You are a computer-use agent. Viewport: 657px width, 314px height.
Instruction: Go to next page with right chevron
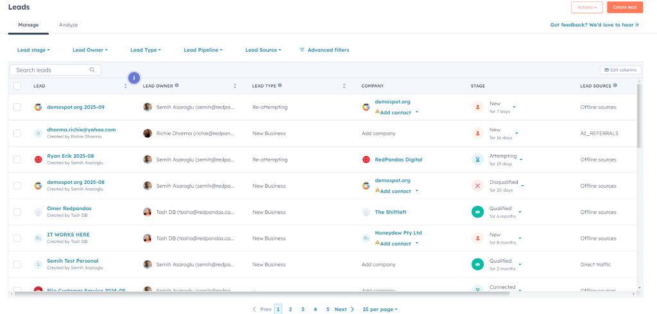pyautogui.click(x=352, y=310)
